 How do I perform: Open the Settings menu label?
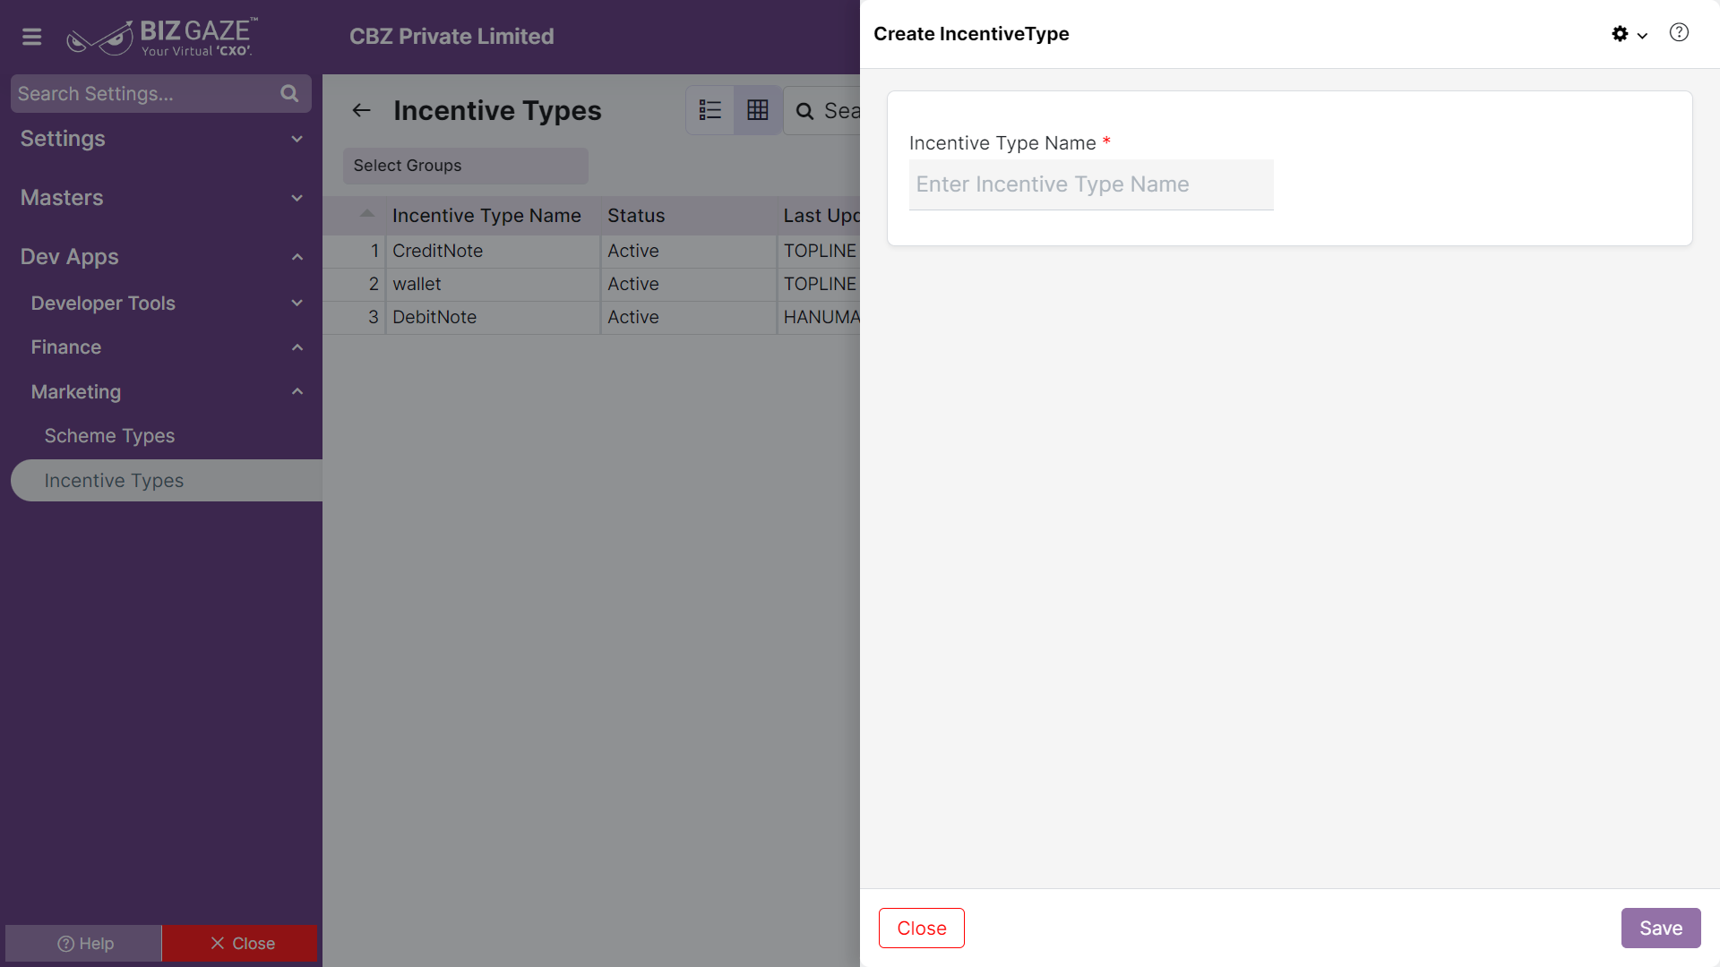[63, 139]
